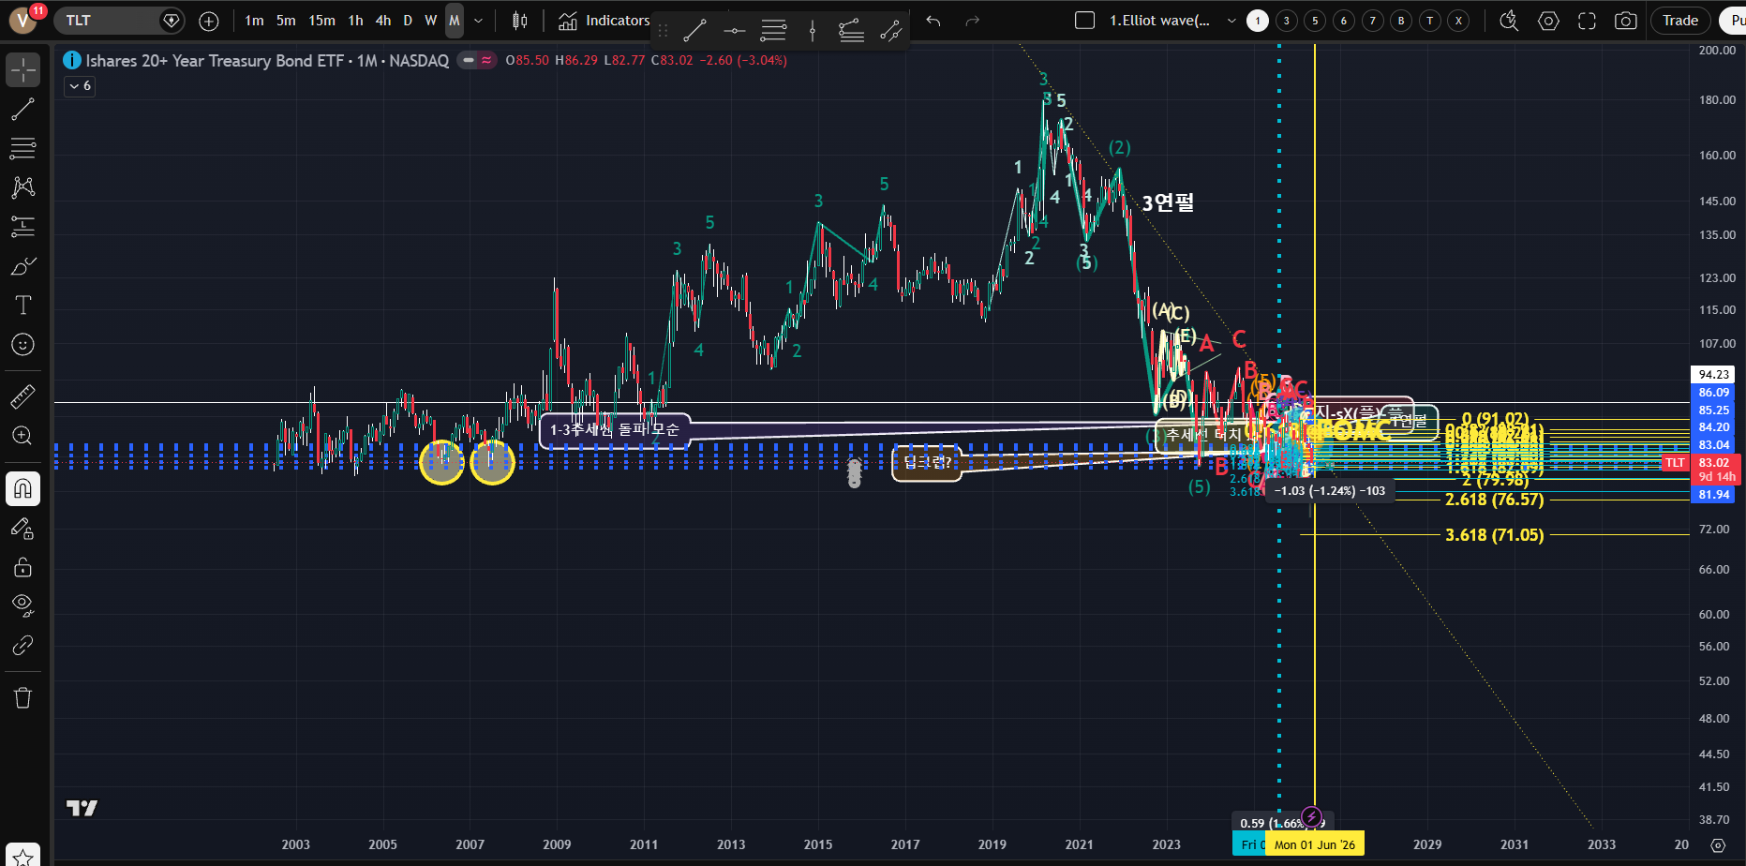Switch to the 1h timeframe

point(356,21)
